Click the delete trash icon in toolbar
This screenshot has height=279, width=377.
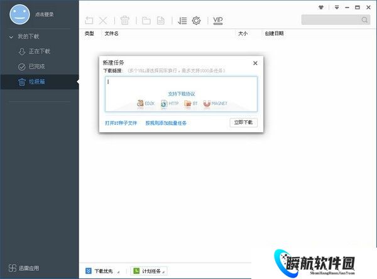125,21
